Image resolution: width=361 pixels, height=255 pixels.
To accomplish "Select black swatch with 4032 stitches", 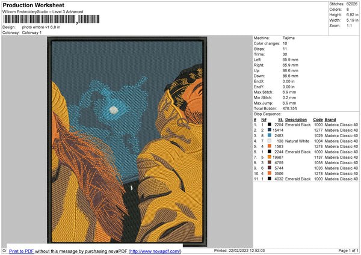I will point(270,179).
